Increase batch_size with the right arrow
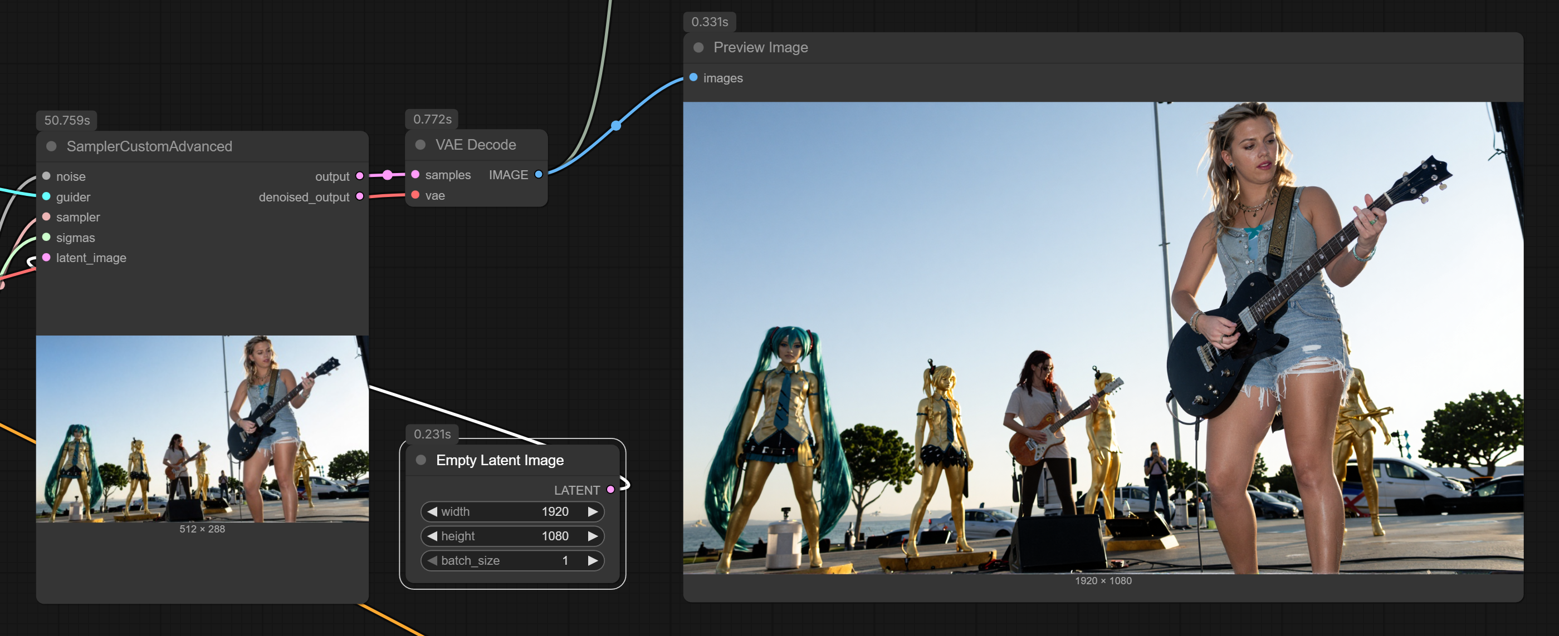The width and height of the screenshot is (1559, 636). point(593,561)
